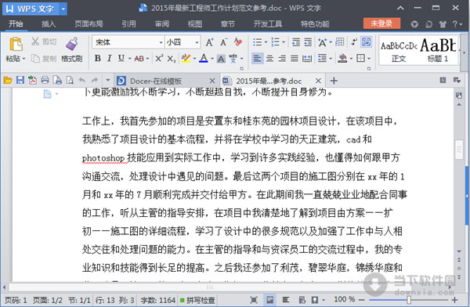Open the WPS 文字 application menu button
This screenshot has width=470, height=307.
tap(34, 9)
